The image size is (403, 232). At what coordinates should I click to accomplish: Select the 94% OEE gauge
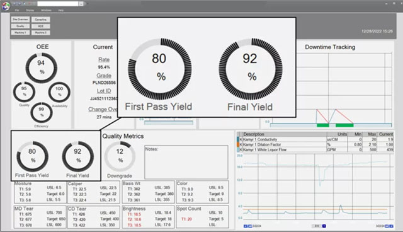click(x=42, y=68)
